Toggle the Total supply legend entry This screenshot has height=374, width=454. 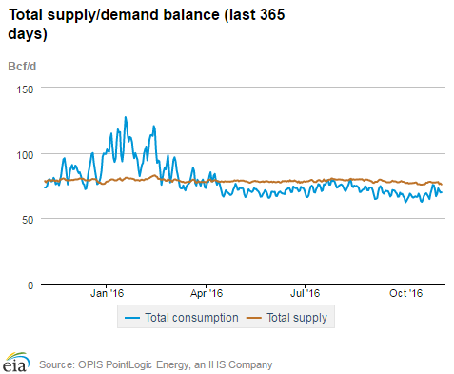coord(286,318)
